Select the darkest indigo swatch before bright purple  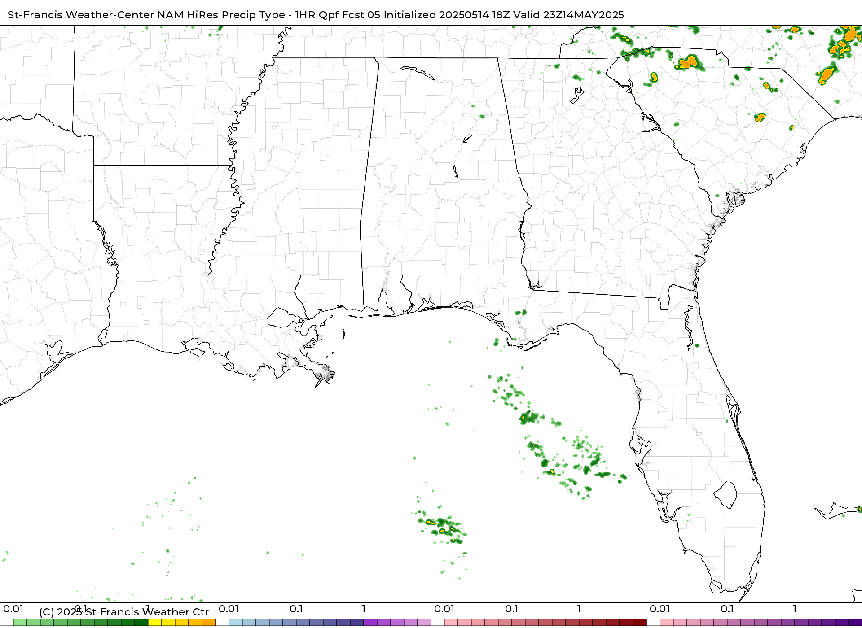tap(357, 623)
